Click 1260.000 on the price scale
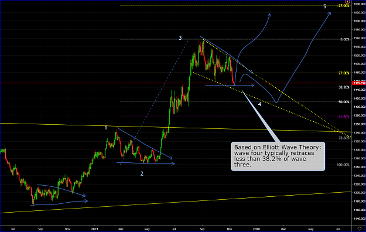 pyautogui.click(x=360, y=167)
